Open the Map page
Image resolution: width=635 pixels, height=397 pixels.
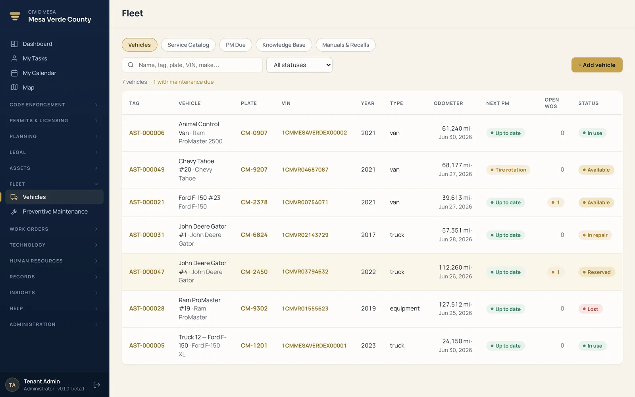(54, 87)
